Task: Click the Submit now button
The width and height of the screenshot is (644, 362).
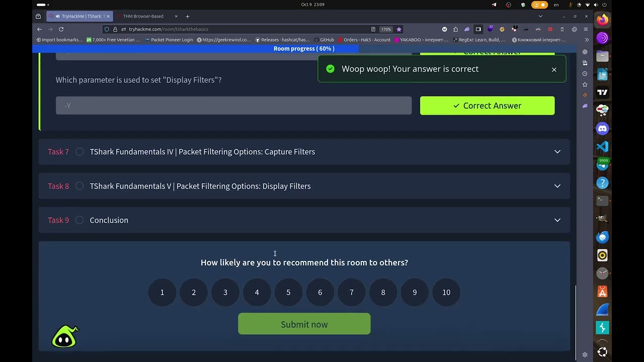Action: (x=304, y=324)
